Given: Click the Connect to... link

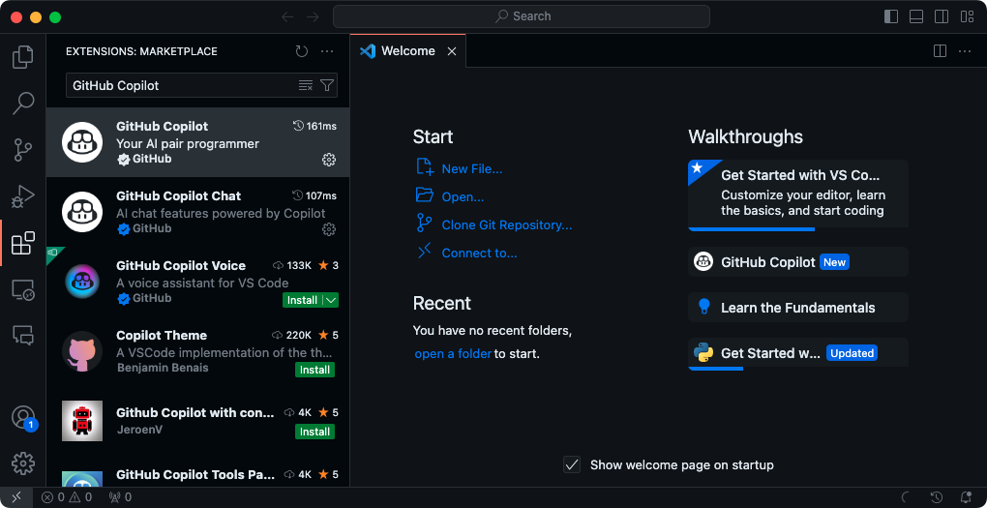Looking at the screenshot, I should point(480,254).
